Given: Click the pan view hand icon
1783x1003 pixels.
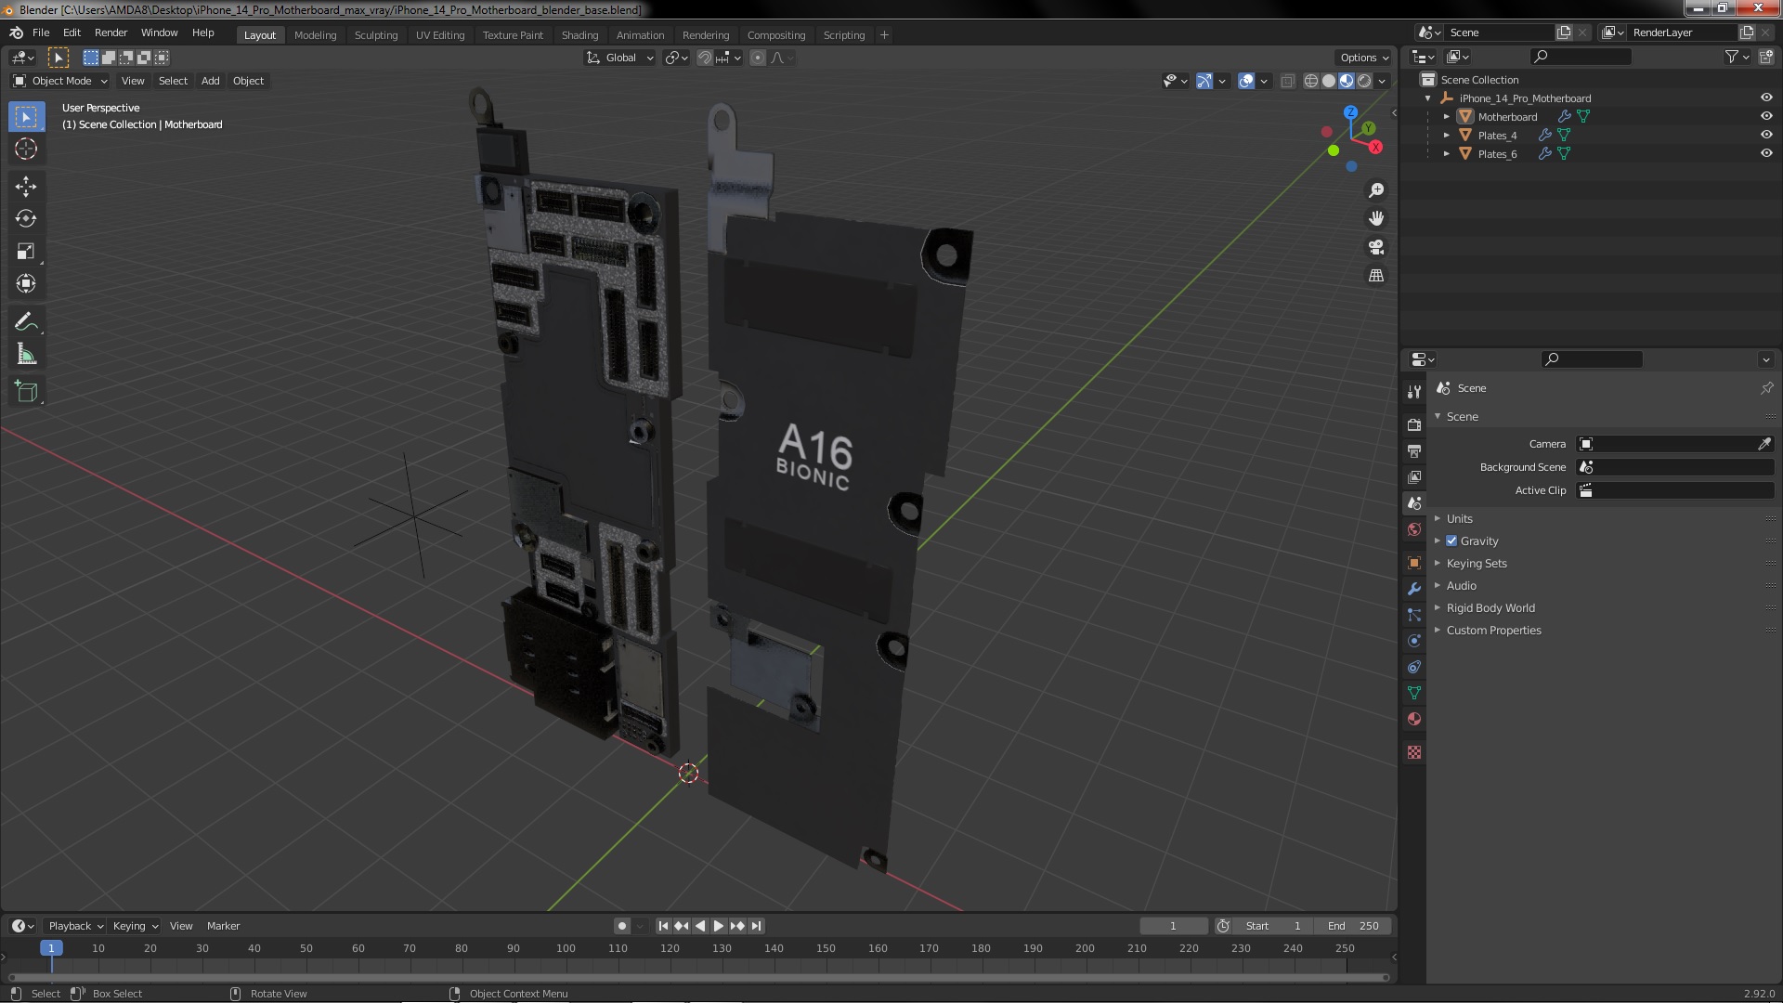Looking at the screenshot, I should click(x=1376, y=218).
